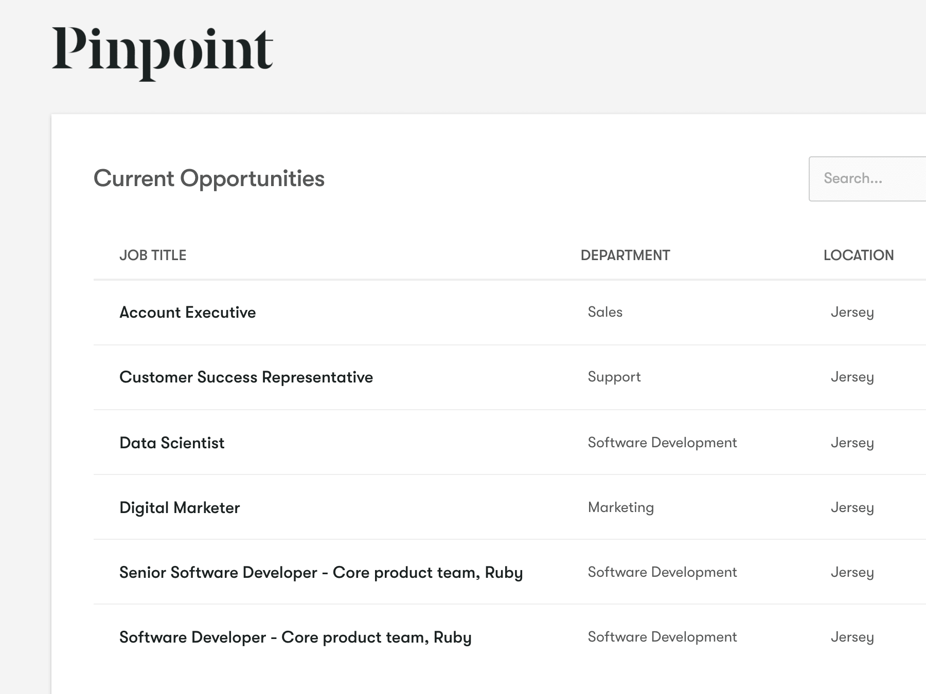This screenshot has height=694, width=926.
Task: Click Jersey location in Senior Software Developer row
Action: click(852, 573)
